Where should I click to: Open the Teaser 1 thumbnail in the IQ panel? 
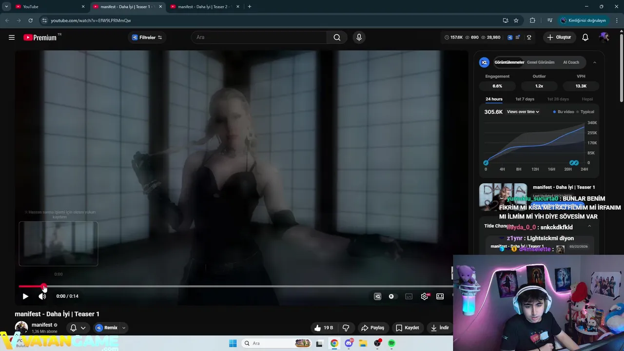(503, 196)
